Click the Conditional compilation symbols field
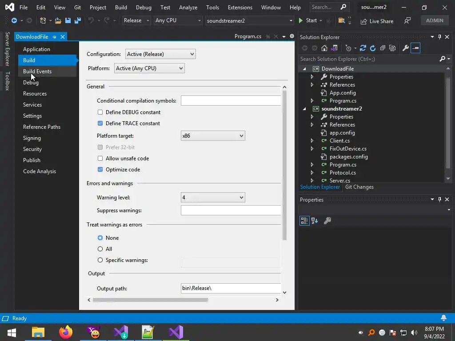Image resolution: width=455 pixels, height=341 pixels. [x=231, y=101]
